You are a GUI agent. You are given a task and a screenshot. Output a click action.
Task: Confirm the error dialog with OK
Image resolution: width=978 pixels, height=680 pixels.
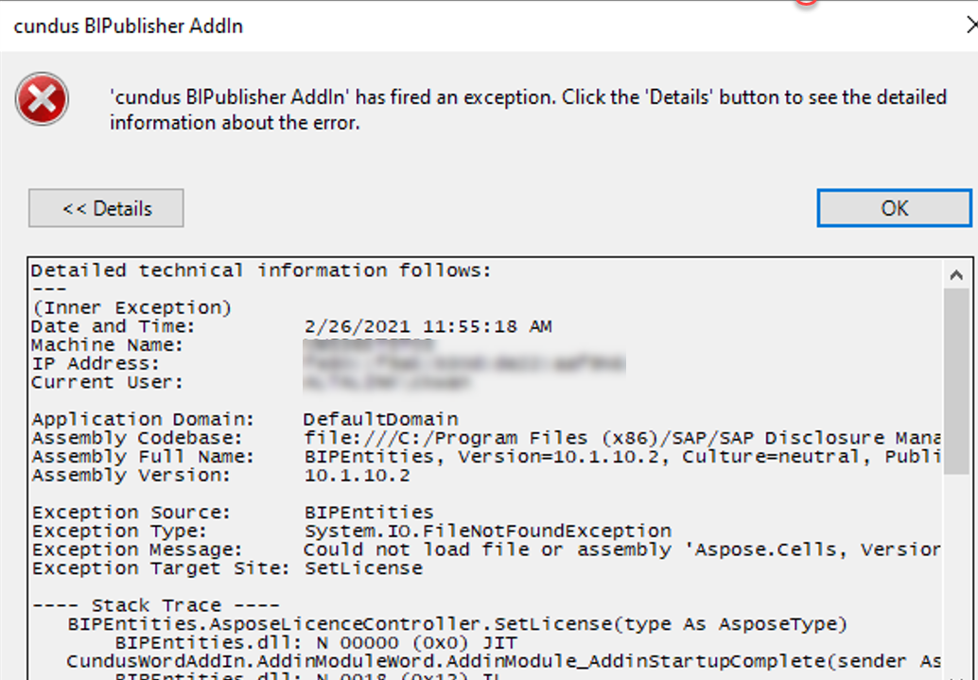[x=894, y=208]
